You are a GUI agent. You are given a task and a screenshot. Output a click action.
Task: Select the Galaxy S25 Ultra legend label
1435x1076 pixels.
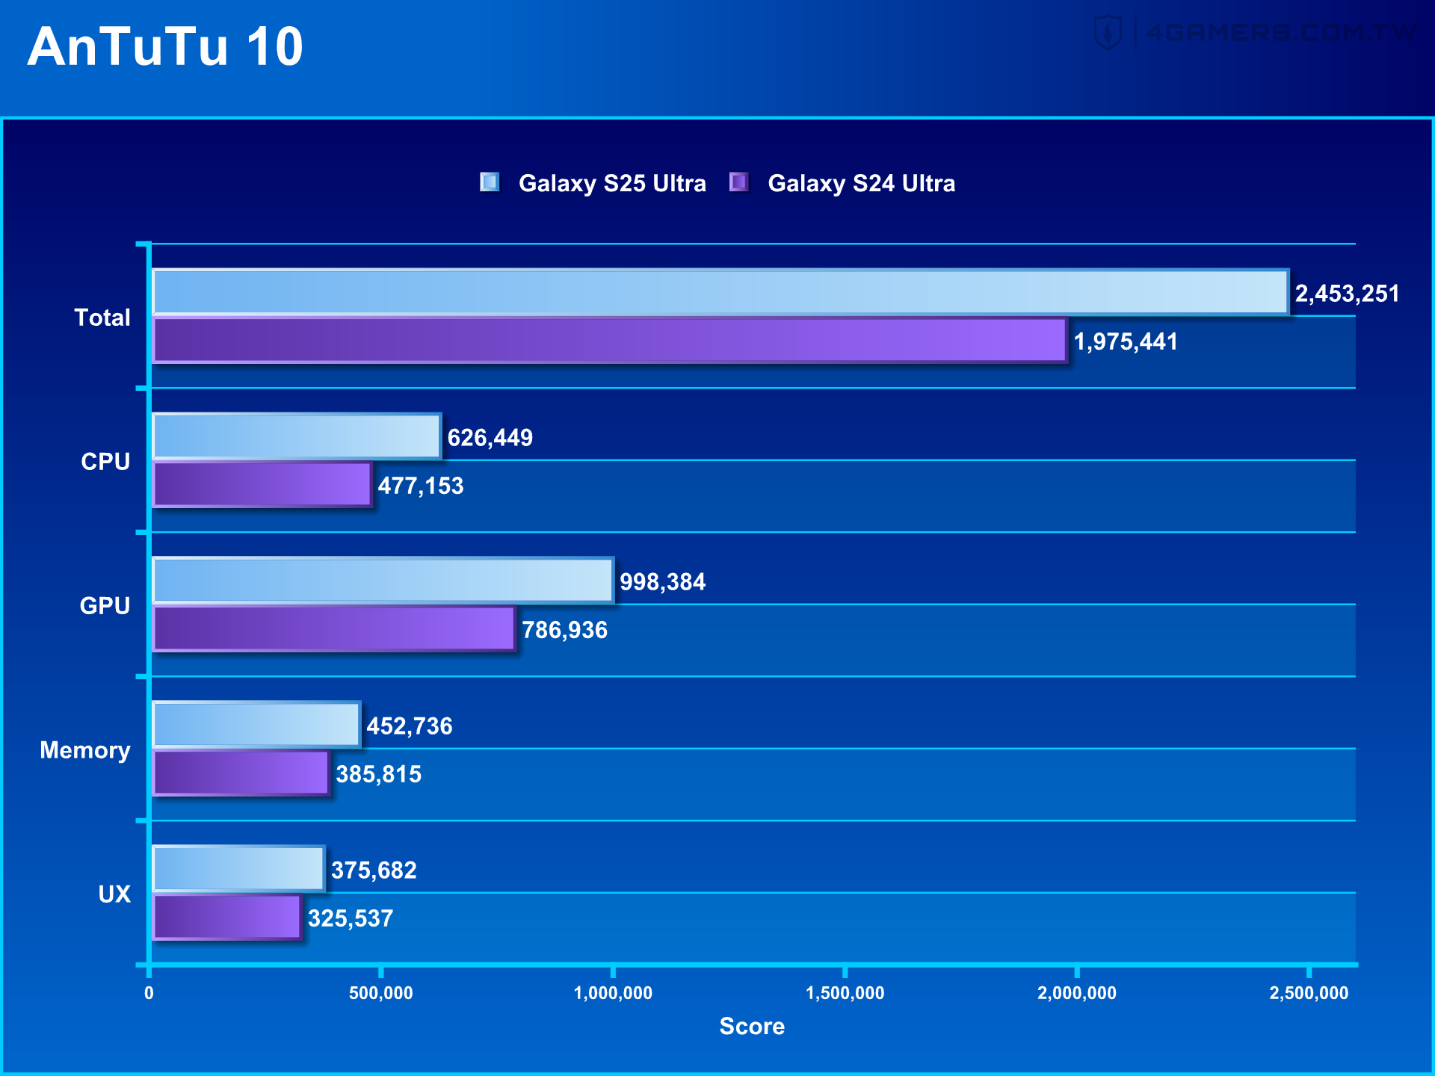point(612,183)
